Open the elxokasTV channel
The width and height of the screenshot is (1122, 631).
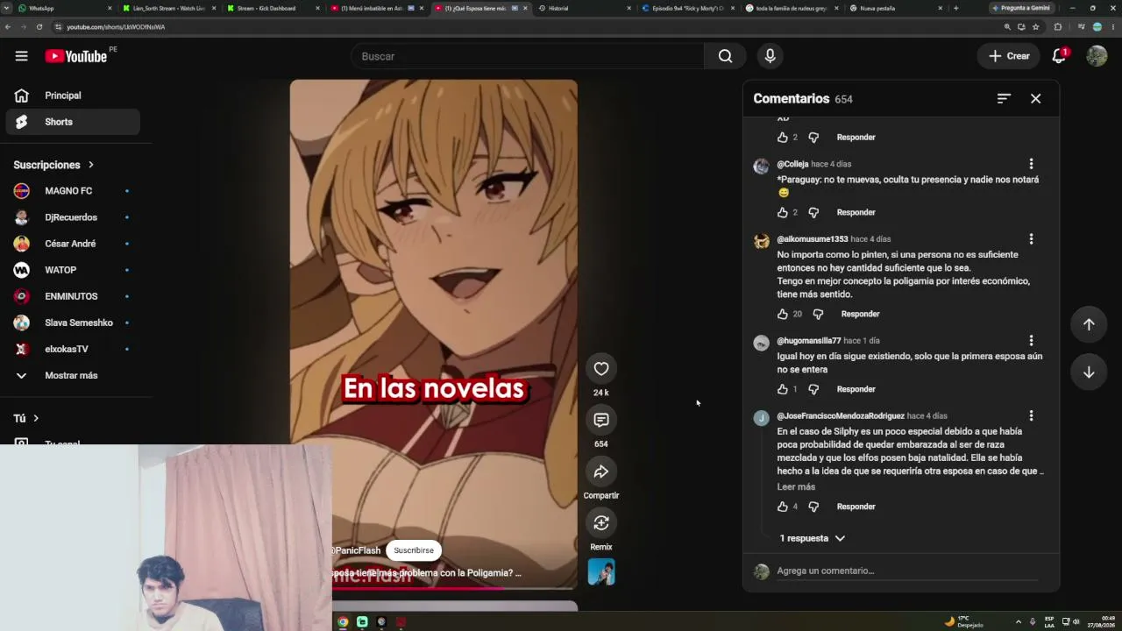point(73,349)
